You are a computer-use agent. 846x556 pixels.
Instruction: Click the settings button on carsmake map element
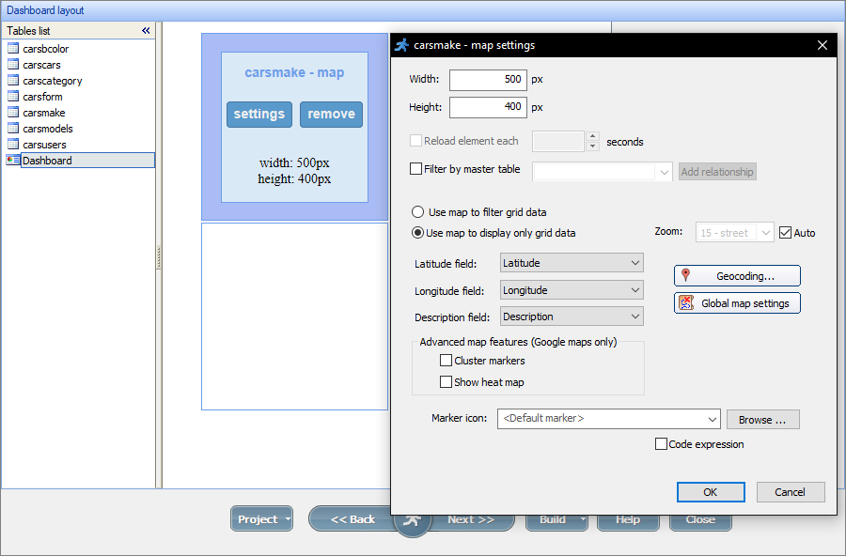point(258,114)
